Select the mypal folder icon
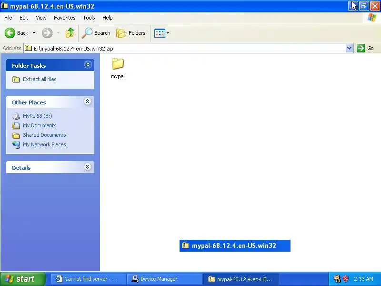 pyautogui.click(x=118, y=64)
